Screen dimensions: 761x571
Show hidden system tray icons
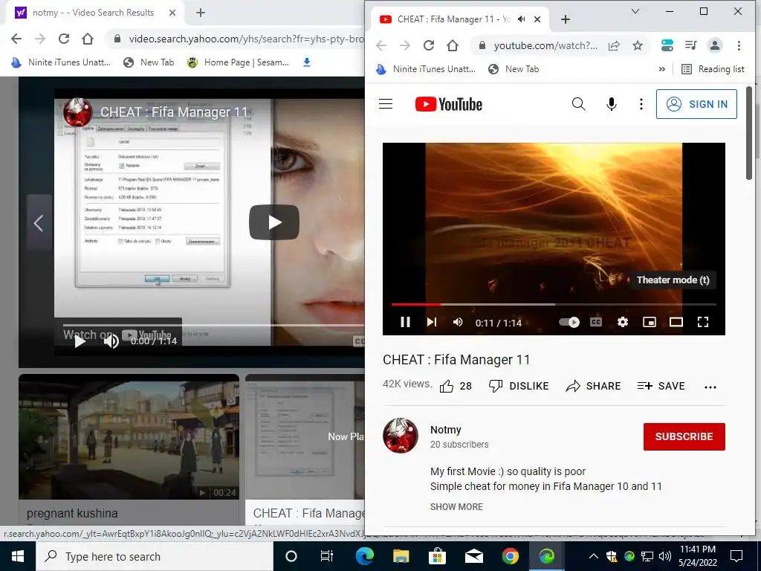click(593, 556)
